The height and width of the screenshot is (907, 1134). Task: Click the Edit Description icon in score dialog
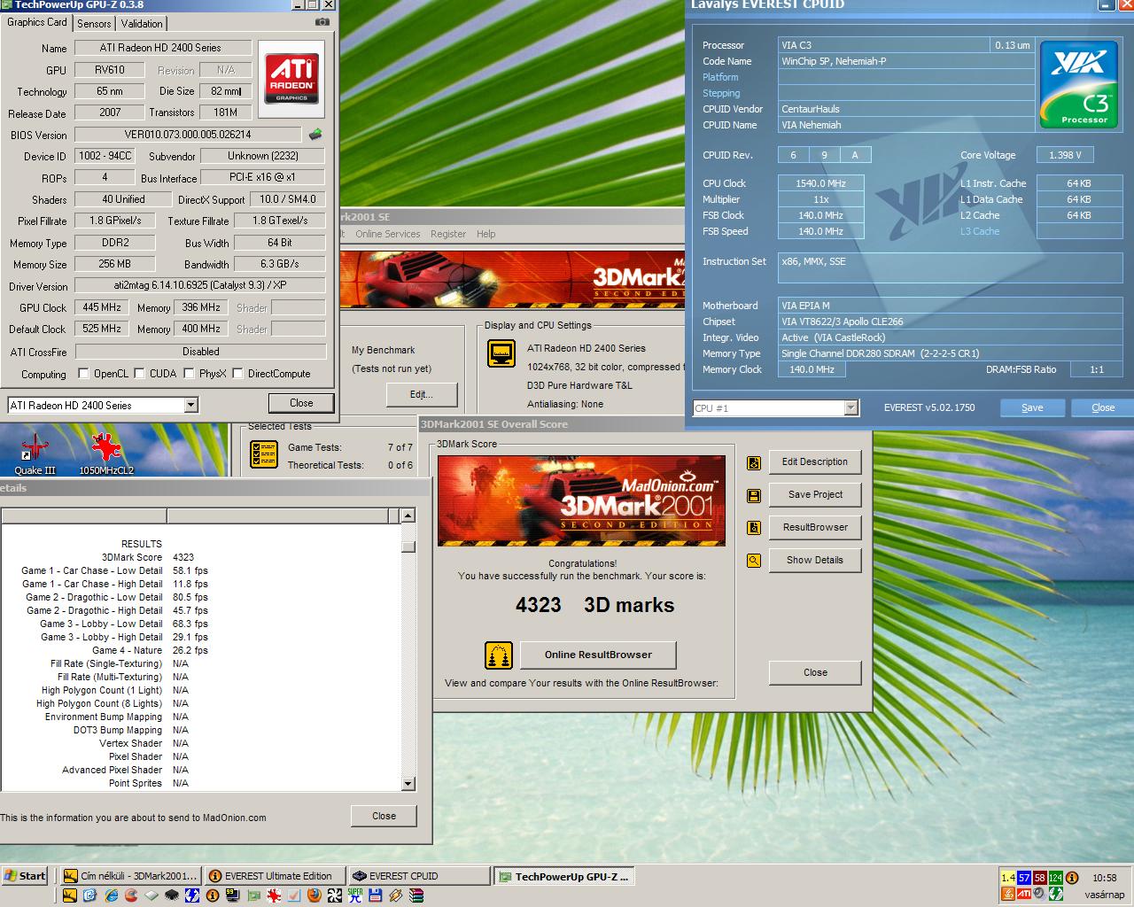click(754, 462)
